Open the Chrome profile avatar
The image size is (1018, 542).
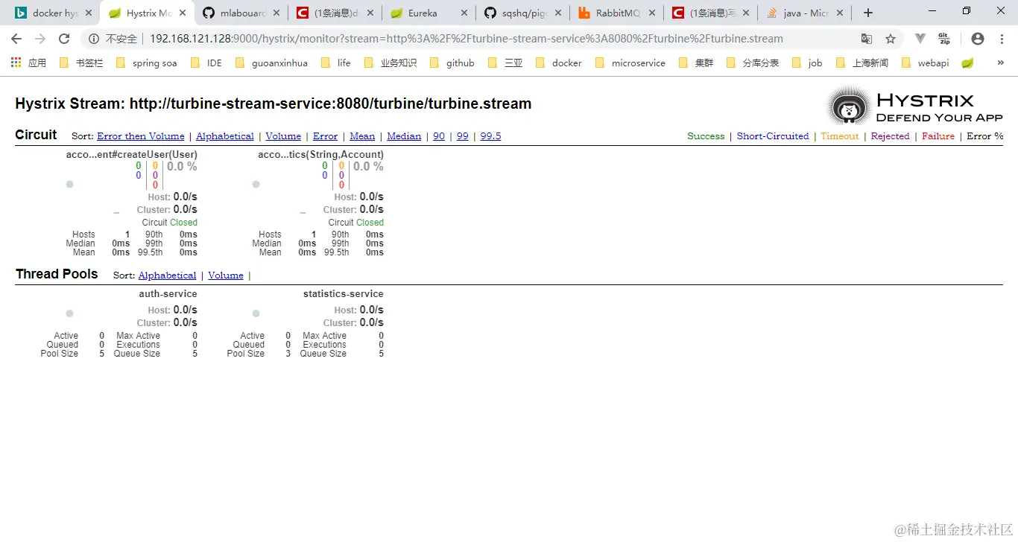978,39
